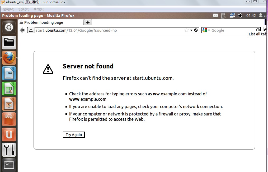Open the network indicator in panel

coord(232,16)
